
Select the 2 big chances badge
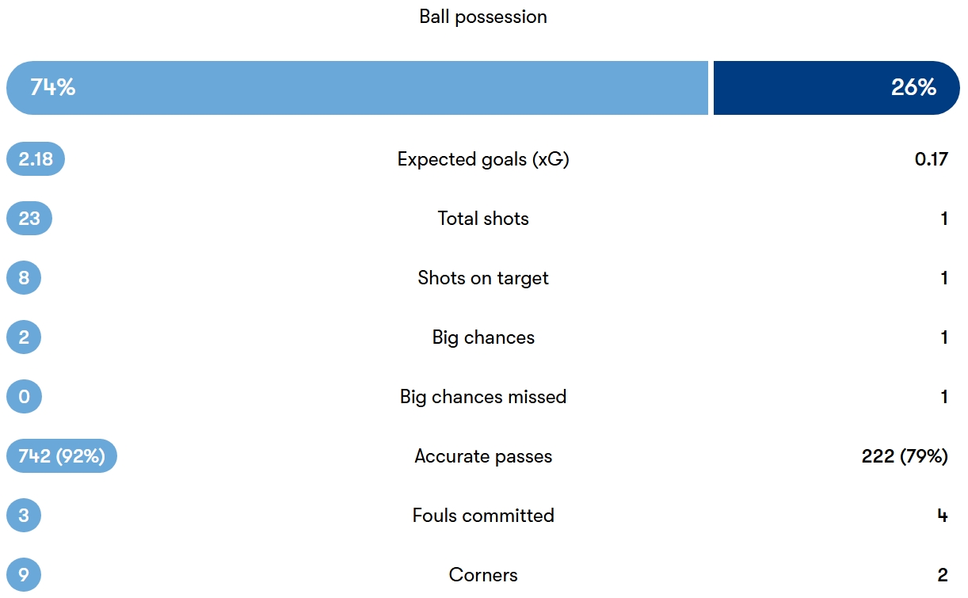(x=24, y=337)
